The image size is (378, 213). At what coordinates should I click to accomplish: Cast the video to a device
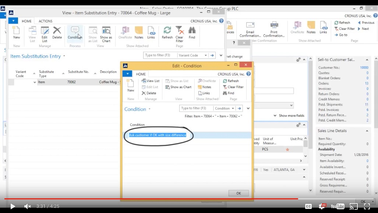(x=354, y=206)
